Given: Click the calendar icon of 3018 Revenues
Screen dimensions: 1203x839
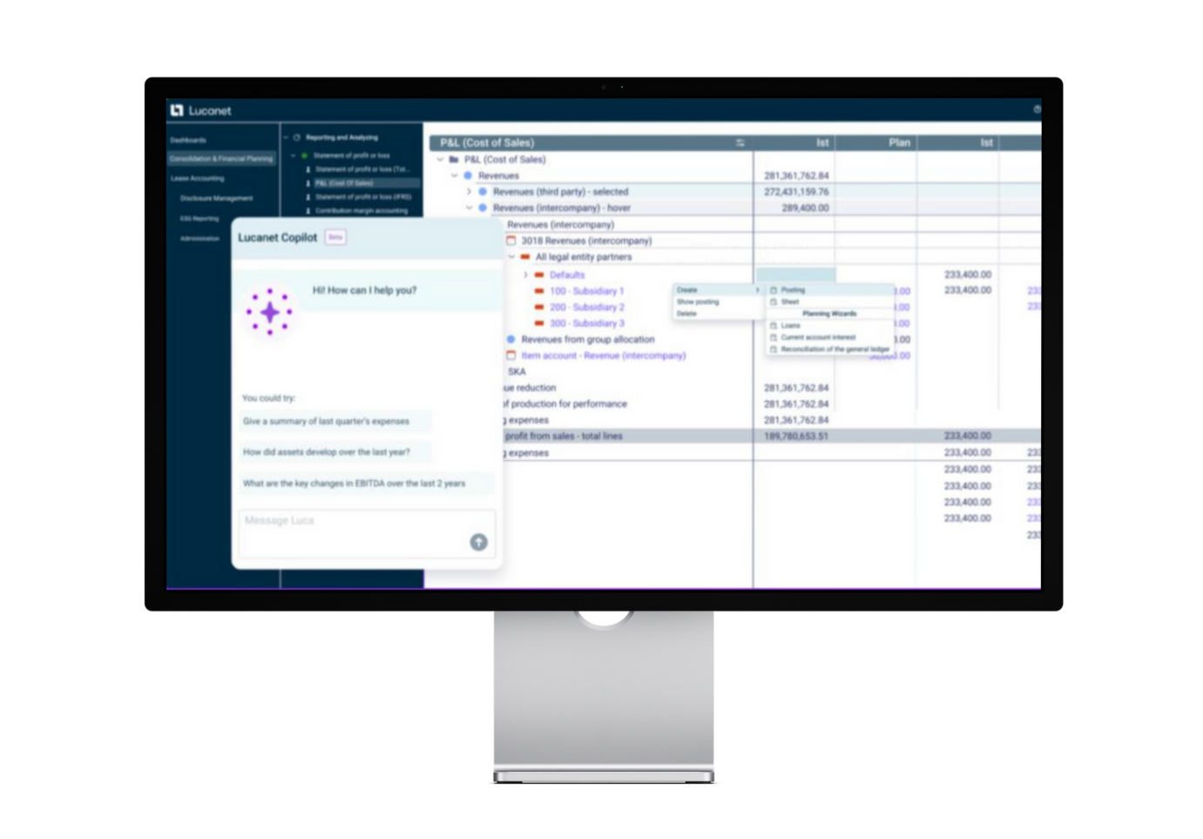Looking at the screenshot, I should pyautogui.click(x=511, y=240).
